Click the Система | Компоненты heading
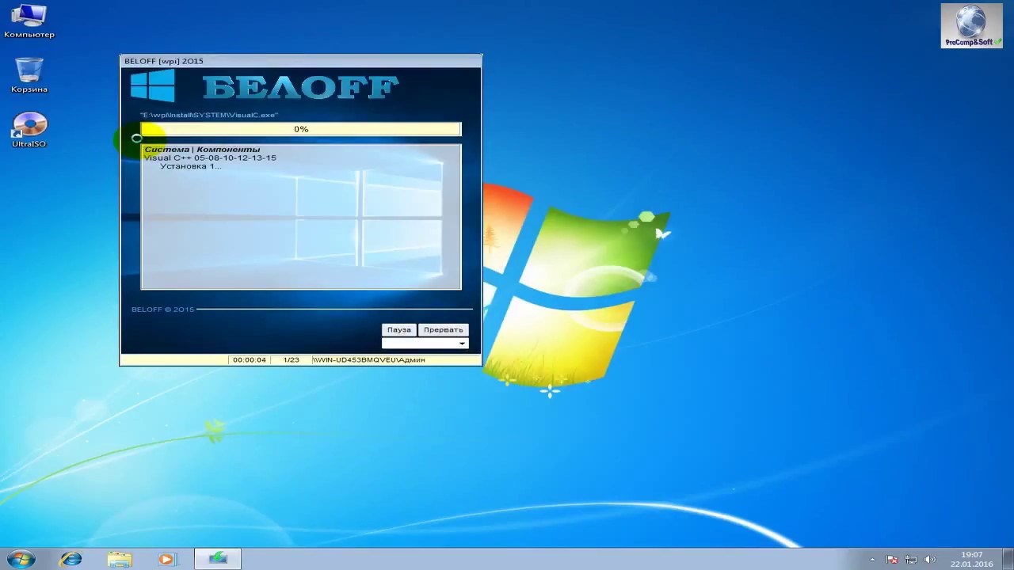1014x570 pixels. 202,149
